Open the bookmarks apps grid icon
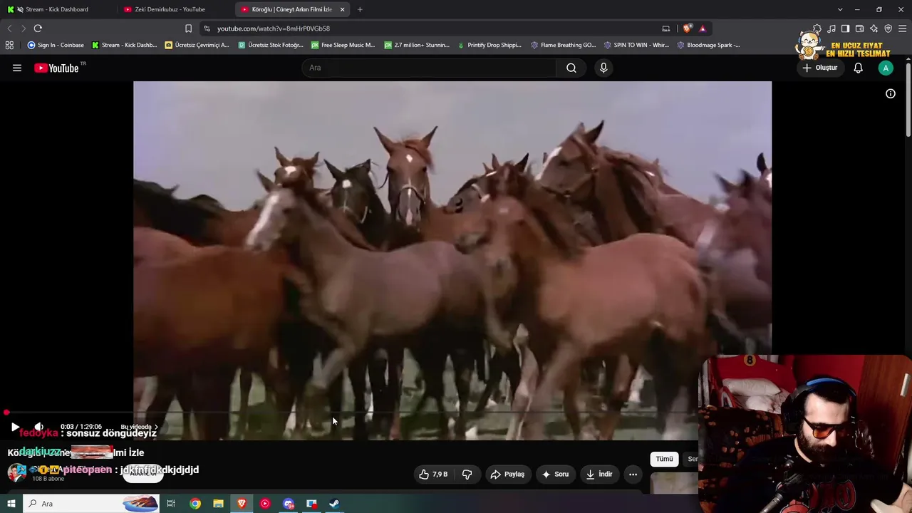 [x=9, y=45]
